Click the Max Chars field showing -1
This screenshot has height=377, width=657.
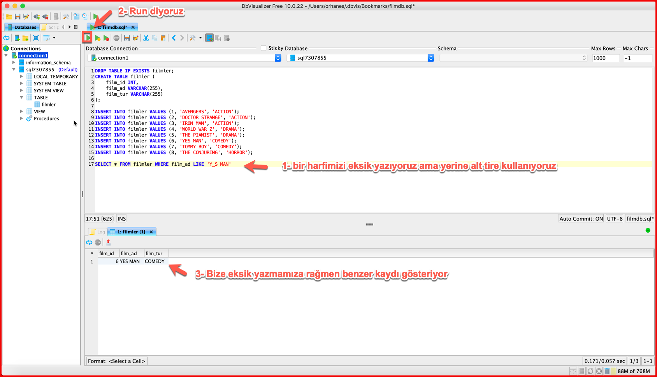tap(638, 58)
